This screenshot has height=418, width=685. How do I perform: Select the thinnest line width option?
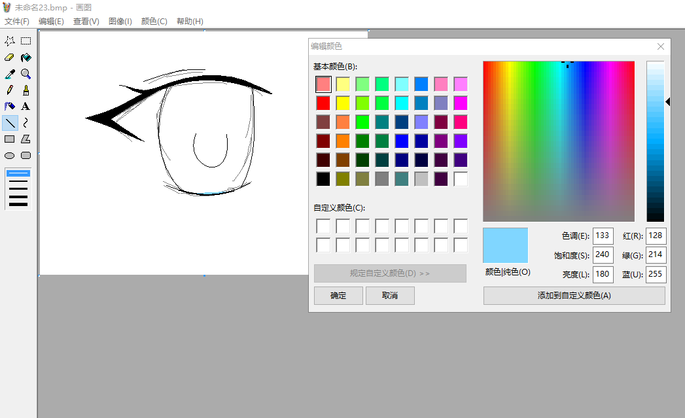click(18, 173)
